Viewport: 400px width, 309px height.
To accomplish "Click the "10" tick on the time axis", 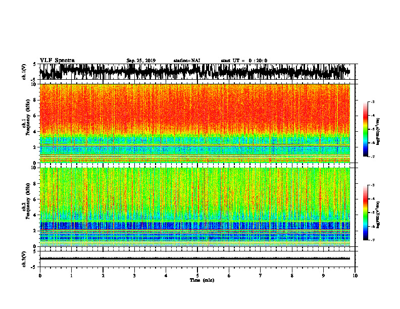I will [x=355, y=276].
